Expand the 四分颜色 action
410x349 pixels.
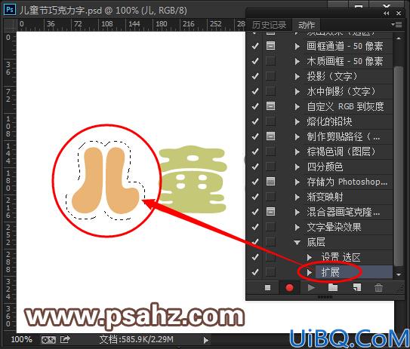tap(297, 167)
